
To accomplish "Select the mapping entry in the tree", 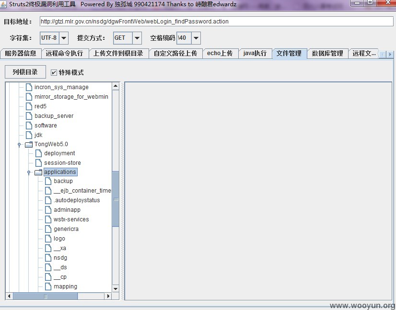I will (65, 287).
